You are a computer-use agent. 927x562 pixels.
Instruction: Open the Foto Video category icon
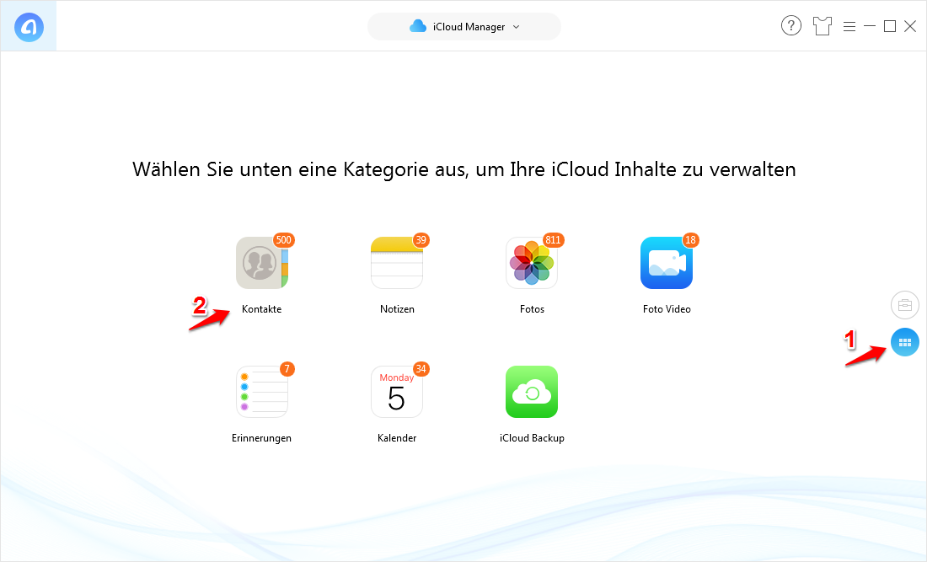667,263
